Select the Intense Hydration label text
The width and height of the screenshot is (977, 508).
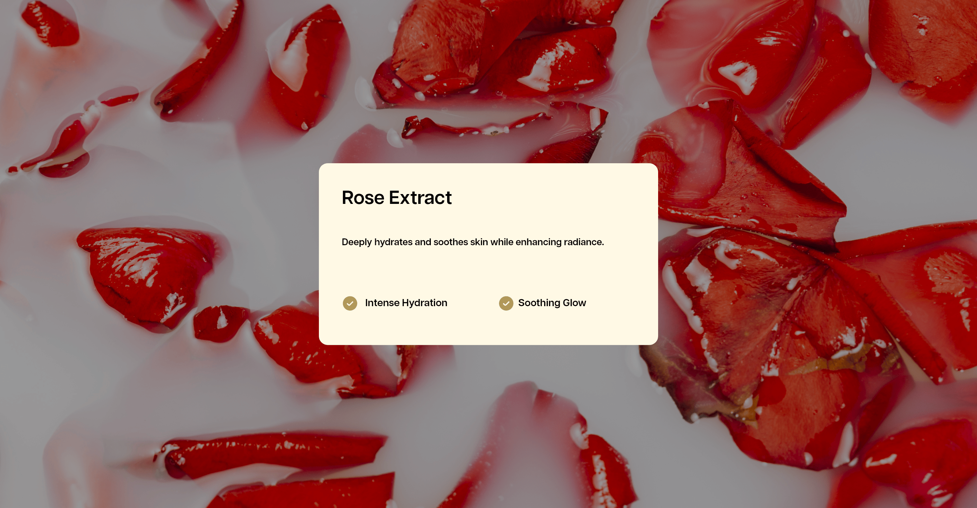[406, 303]
